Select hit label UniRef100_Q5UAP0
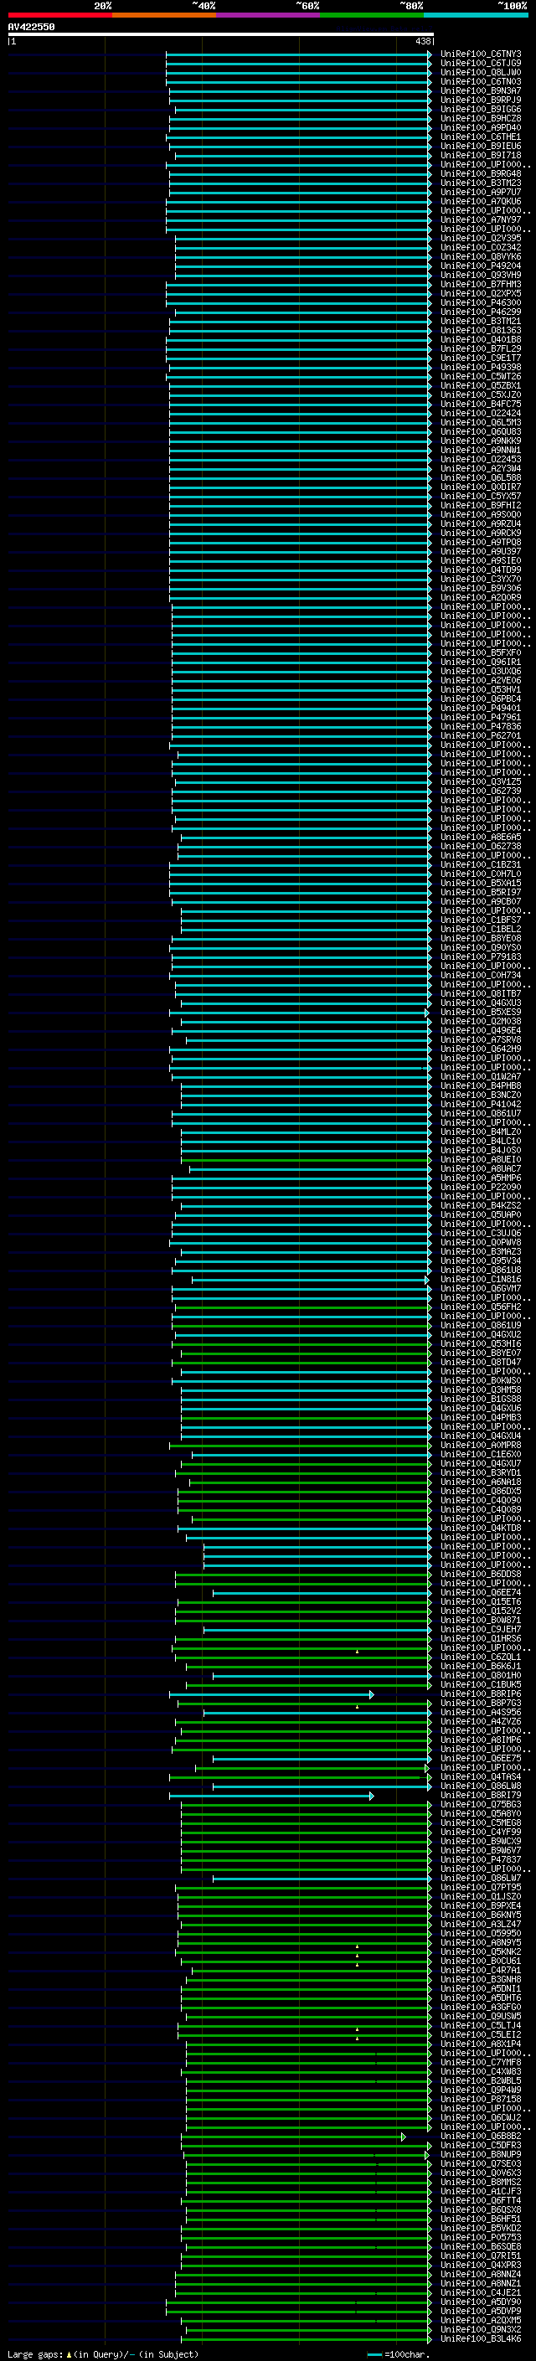 pos(480,1214)
